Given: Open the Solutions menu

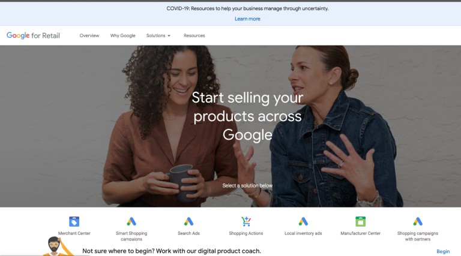Looking at the screenshot, I should 158,35.
